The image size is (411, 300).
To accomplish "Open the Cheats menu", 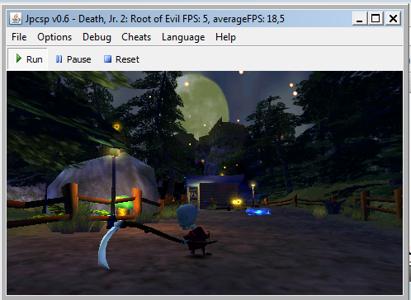I will (136, 37).
